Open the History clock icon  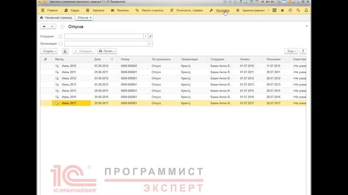290,10
